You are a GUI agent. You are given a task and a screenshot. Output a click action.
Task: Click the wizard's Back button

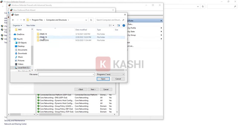click(81, 89)
